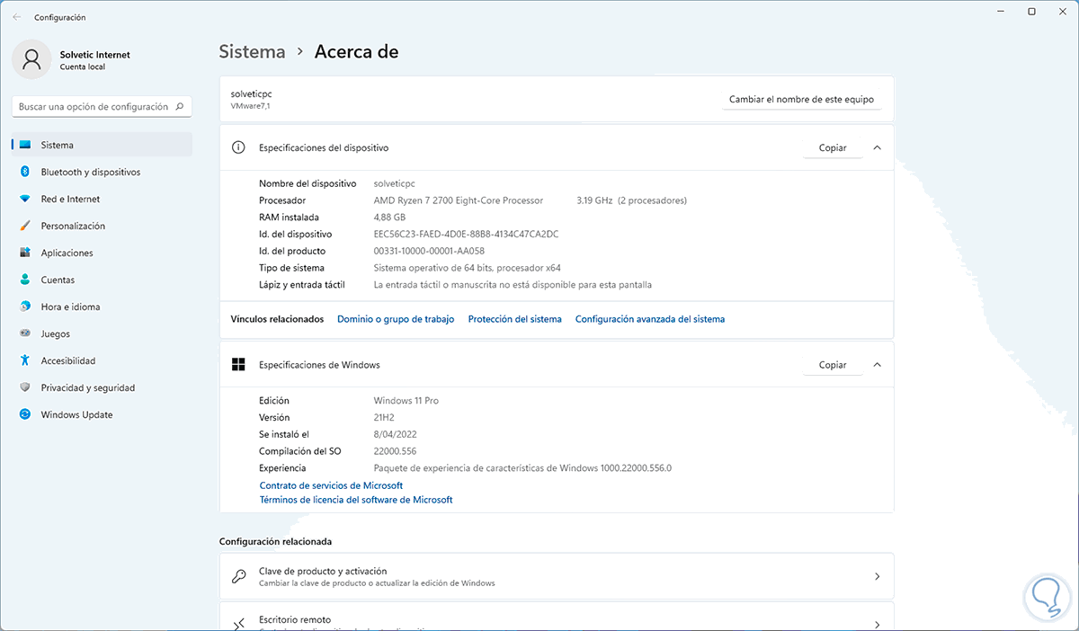This screenshot has width=1079, height=631.
Task: Click the Accesibilidad figure icon
Action: pyautogui.click(x=24, y=360)
